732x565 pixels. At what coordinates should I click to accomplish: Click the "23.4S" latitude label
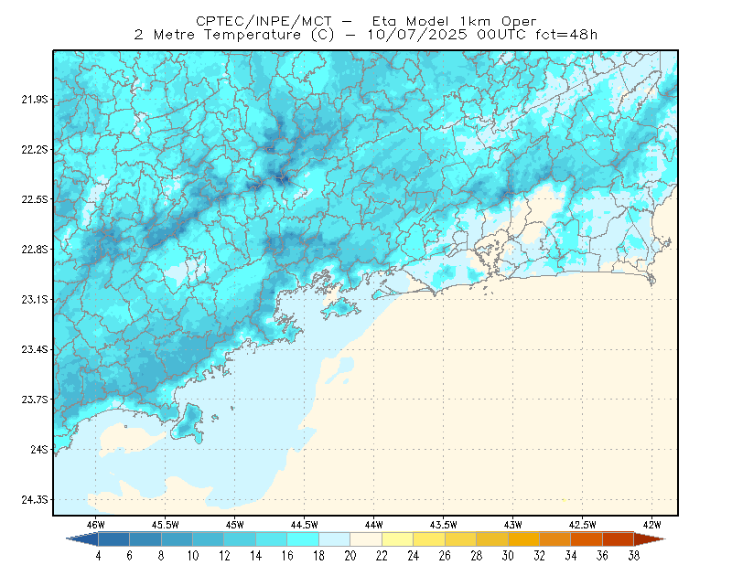click(35, 349)
